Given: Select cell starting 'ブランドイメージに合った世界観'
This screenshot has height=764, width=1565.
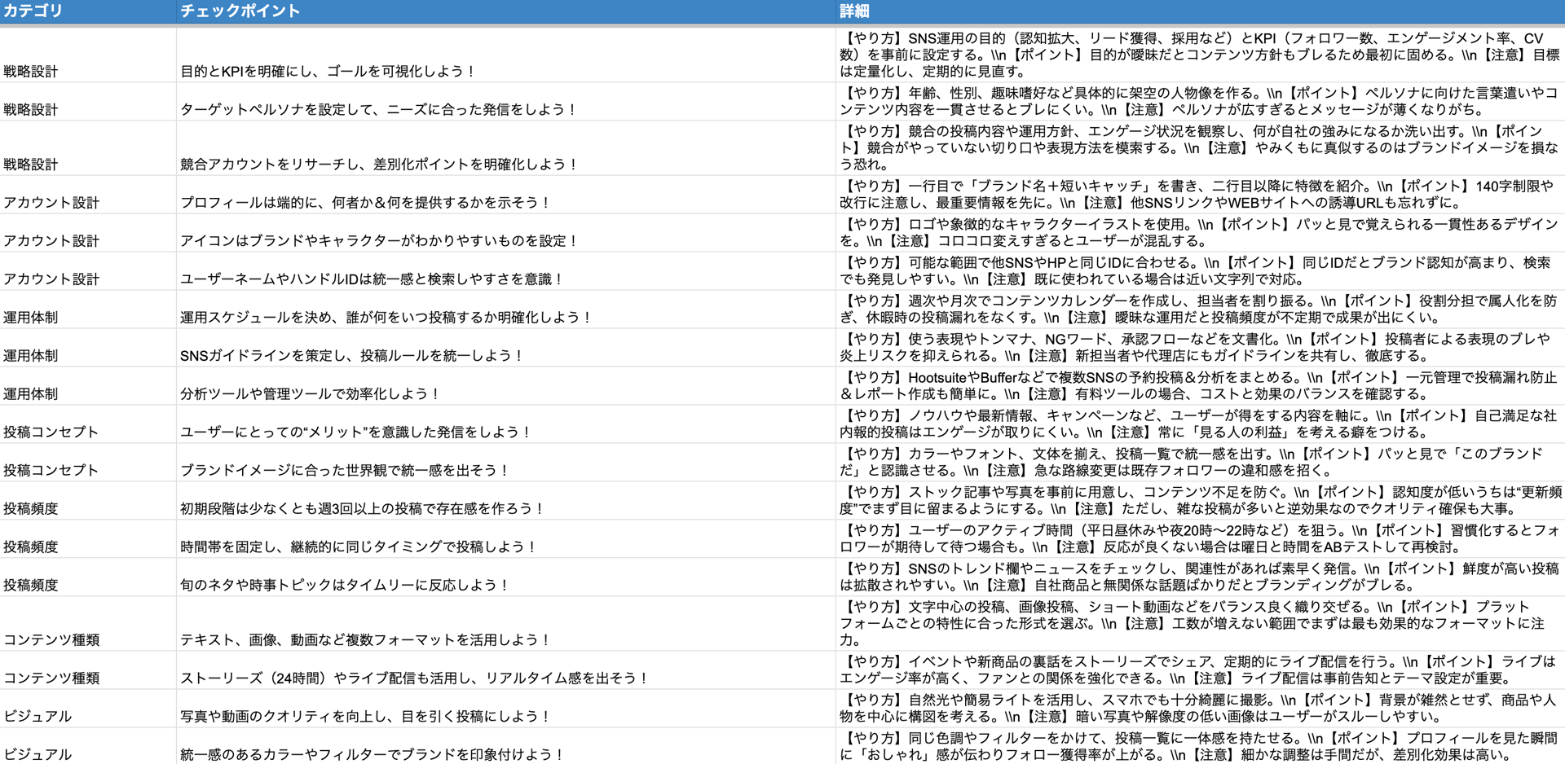Looking at the screenshot, I should (506, 463).
